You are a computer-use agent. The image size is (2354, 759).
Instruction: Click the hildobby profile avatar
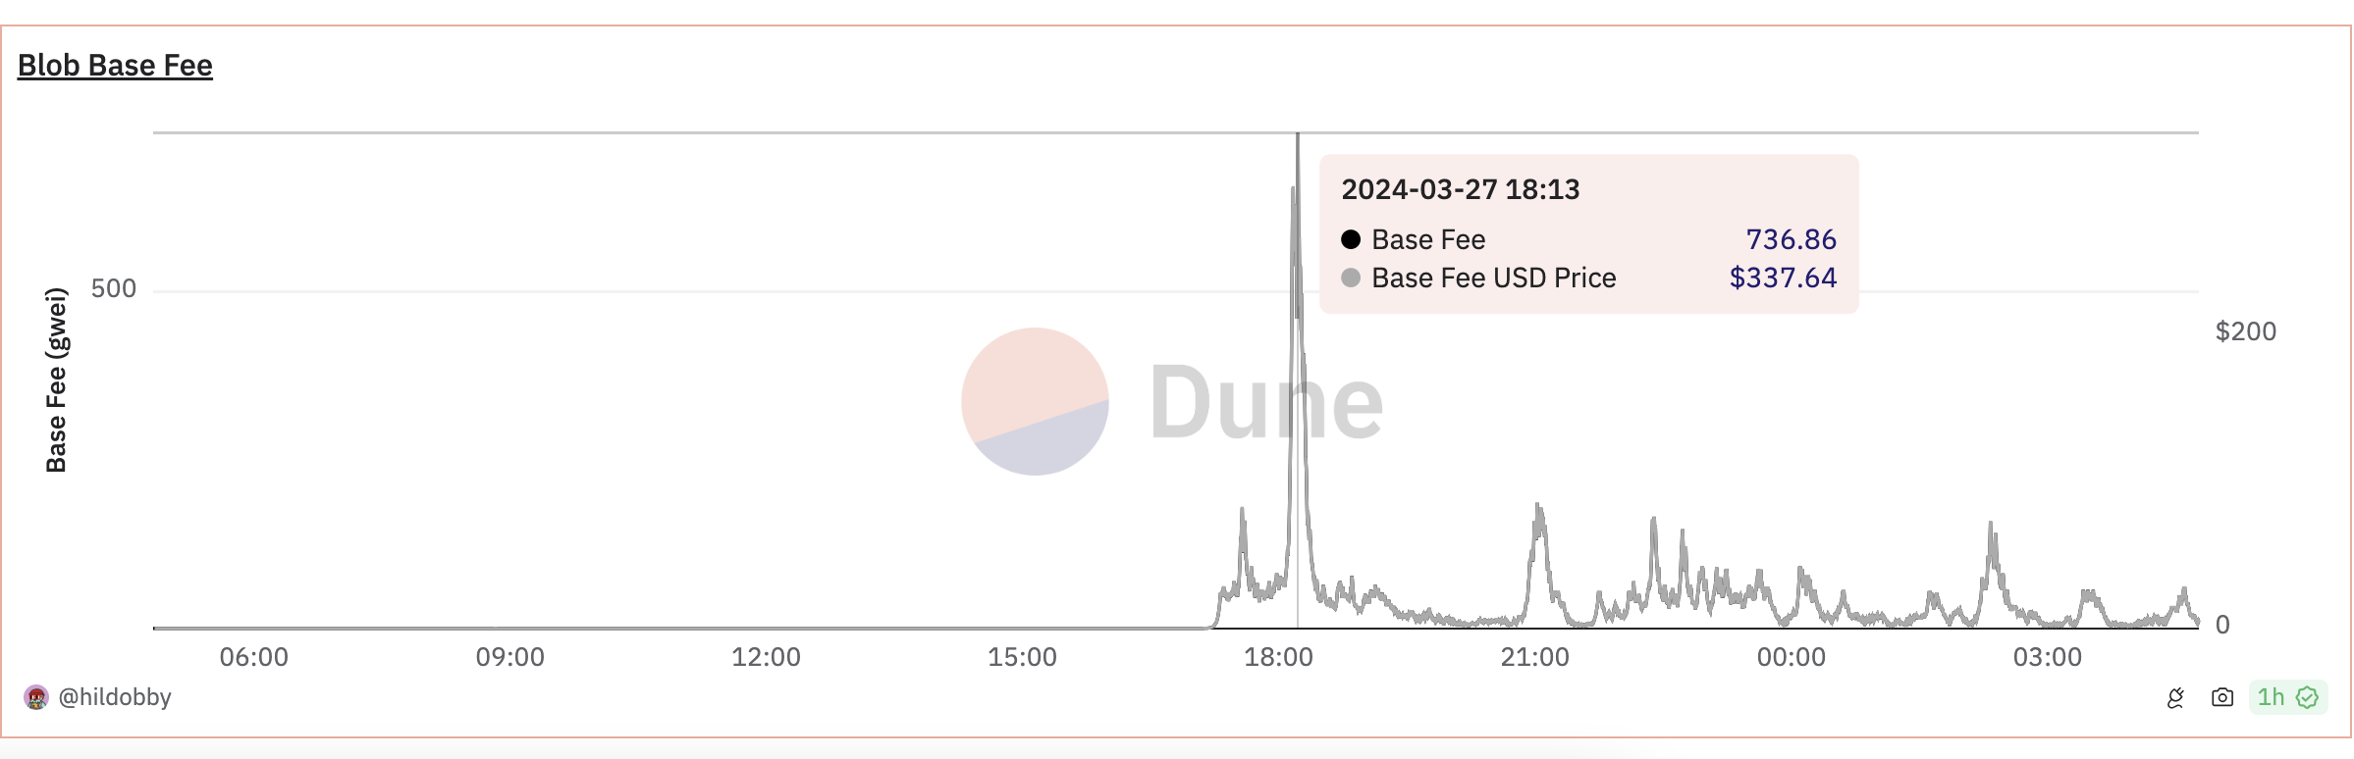[36, 697]
